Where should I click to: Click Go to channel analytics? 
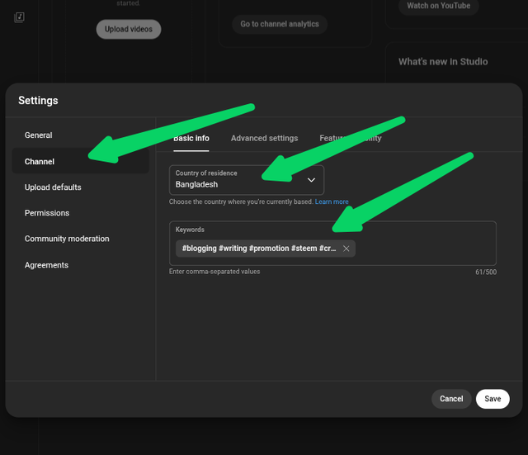coord(280,24)
